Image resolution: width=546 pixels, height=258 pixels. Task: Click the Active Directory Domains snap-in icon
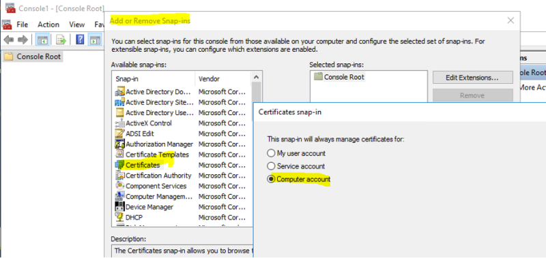pyautogui.click(x=120, y=92)
